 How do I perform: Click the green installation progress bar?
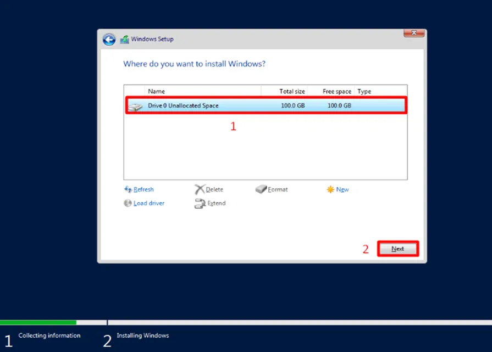pyautogui.click(x=38, y=322)
